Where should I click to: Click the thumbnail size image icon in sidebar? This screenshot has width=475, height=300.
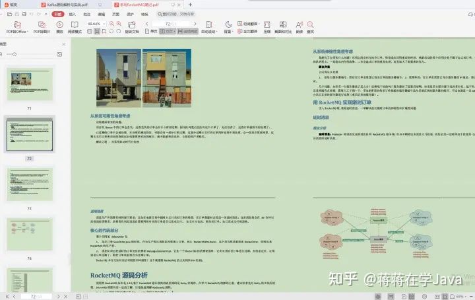[59, 54]
